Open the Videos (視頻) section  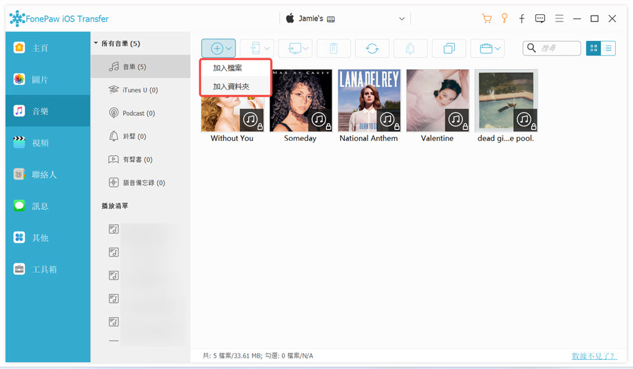[48, 143]
